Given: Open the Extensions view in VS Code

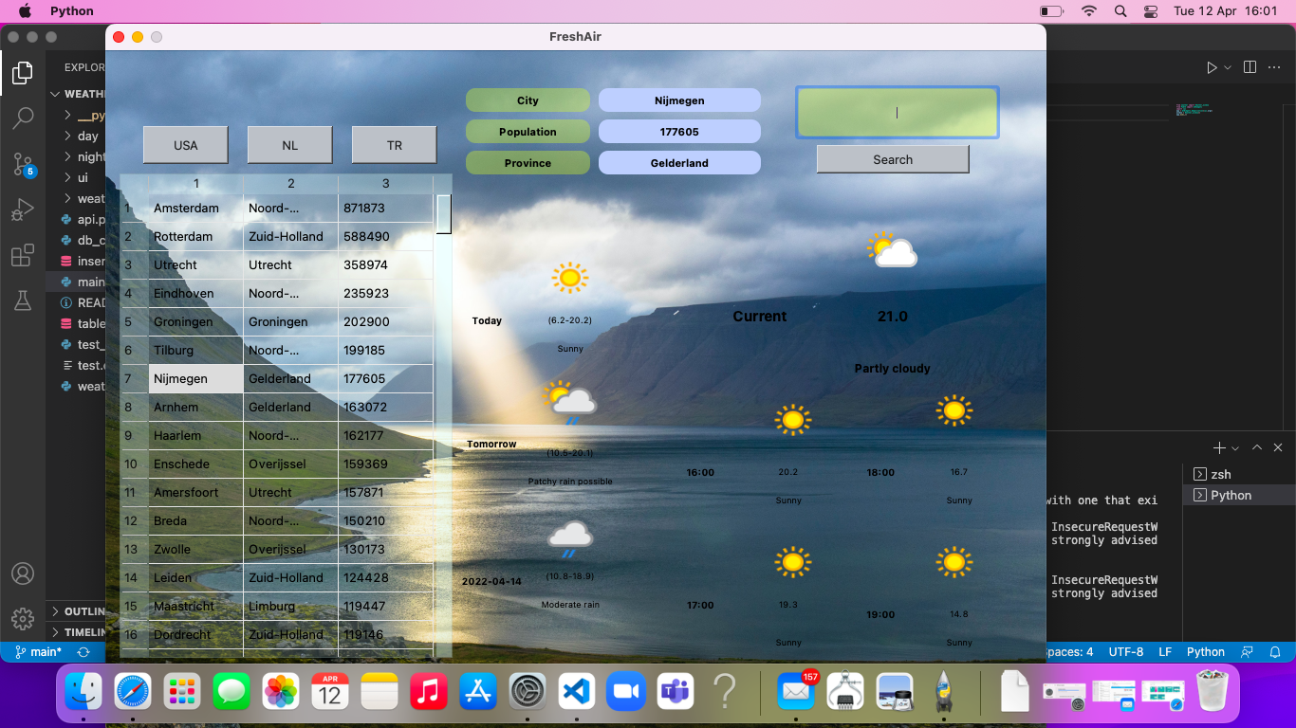Looking at the screenshot, I should pos(23,255).
